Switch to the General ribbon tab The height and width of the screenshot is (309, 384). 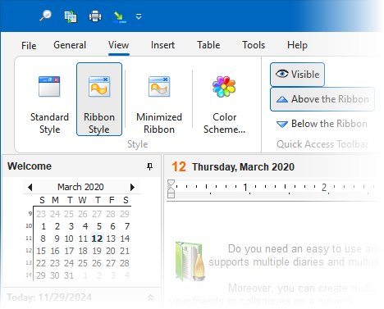pyautogui.click(x=70, y=45)
